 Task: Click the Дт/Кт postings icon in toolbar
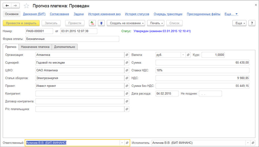point(92,23)
